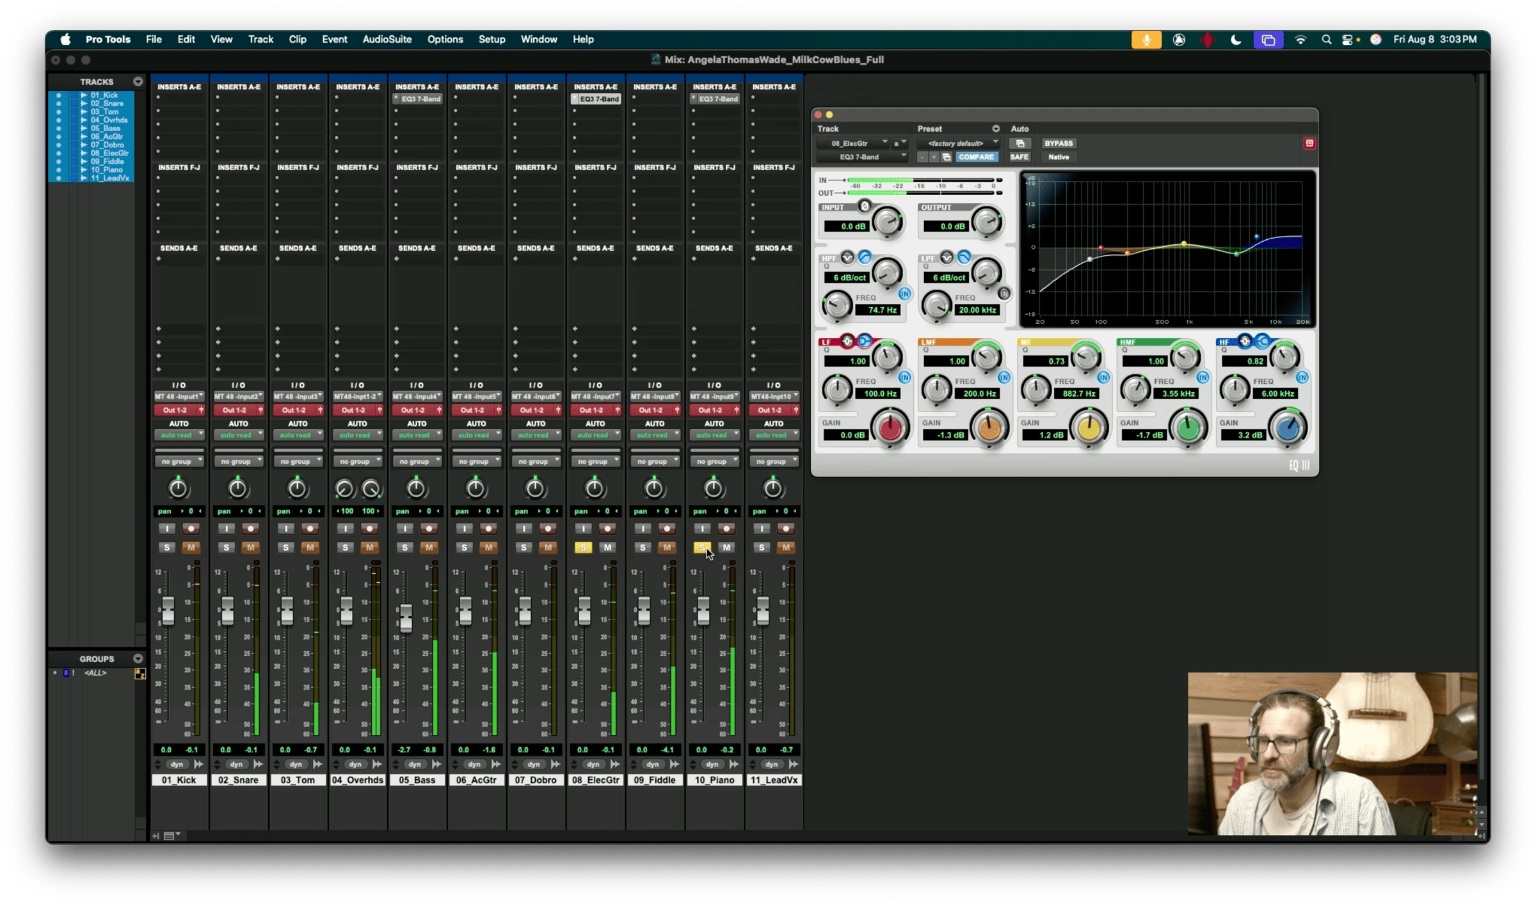Click the blue HF gain knob

coord(1287,429)
